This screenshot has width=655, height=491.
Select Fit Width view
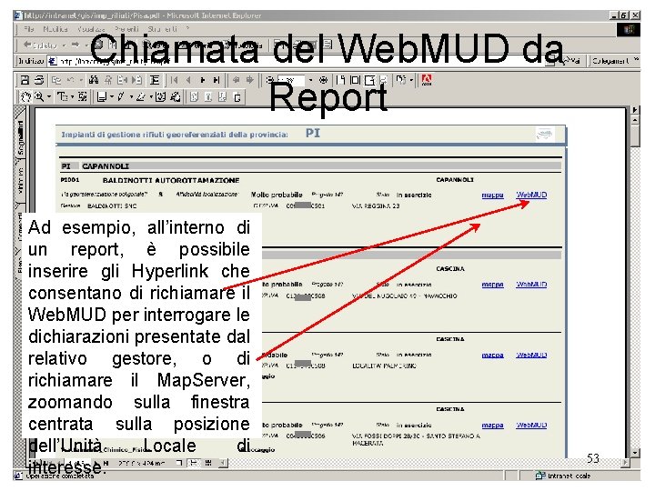click(x=369, y=80)
